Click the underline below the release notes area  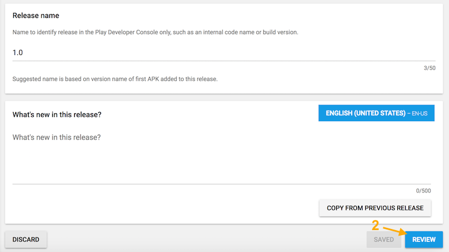(x=222, y=184)
